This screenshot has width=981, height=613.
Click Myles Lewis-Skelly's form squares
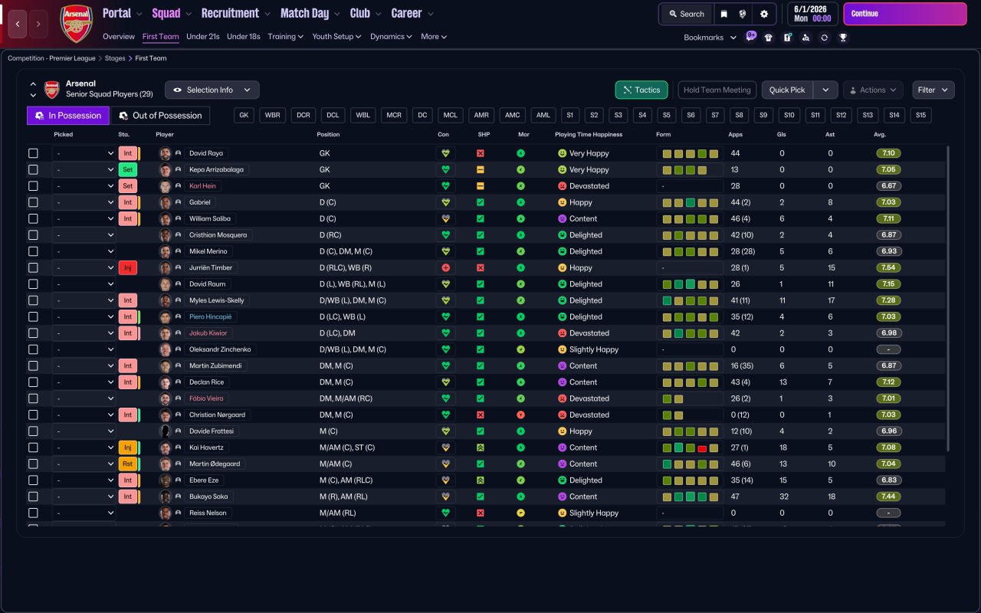coord(690,300)
